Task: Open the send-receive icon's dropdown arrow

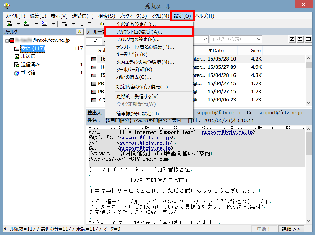Action: tap(74, 24)
